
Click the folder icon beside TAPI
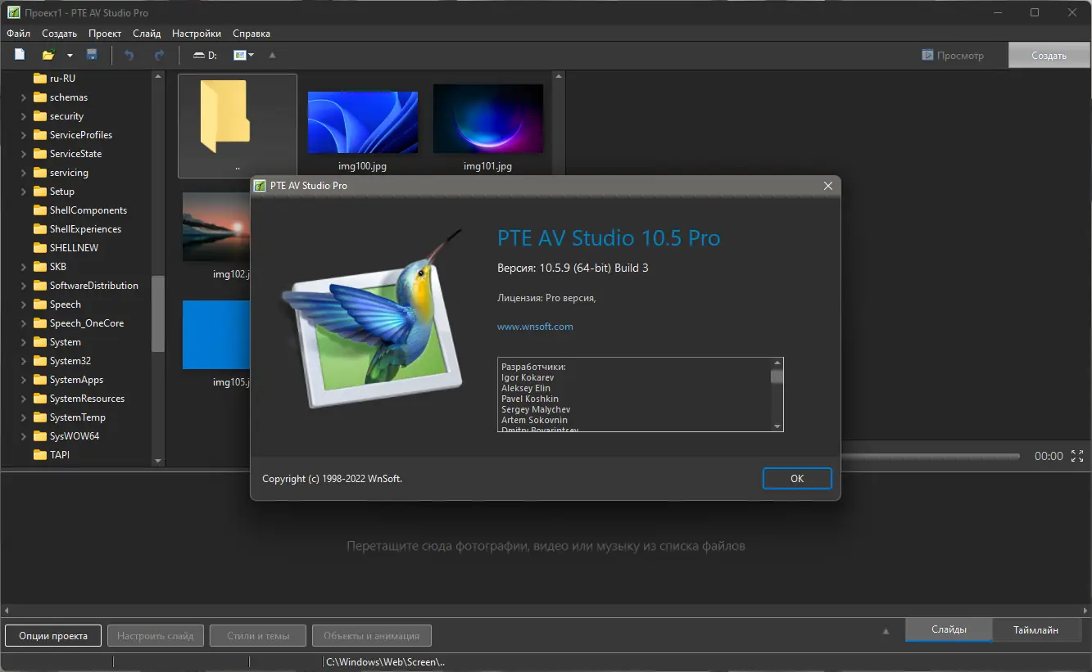[39, 455]
